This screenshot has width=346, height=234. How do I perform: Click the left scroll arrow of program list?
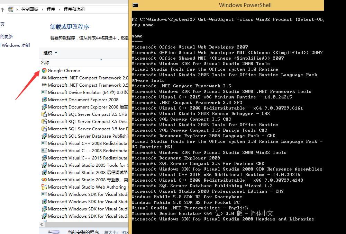[x=42, y=224]
